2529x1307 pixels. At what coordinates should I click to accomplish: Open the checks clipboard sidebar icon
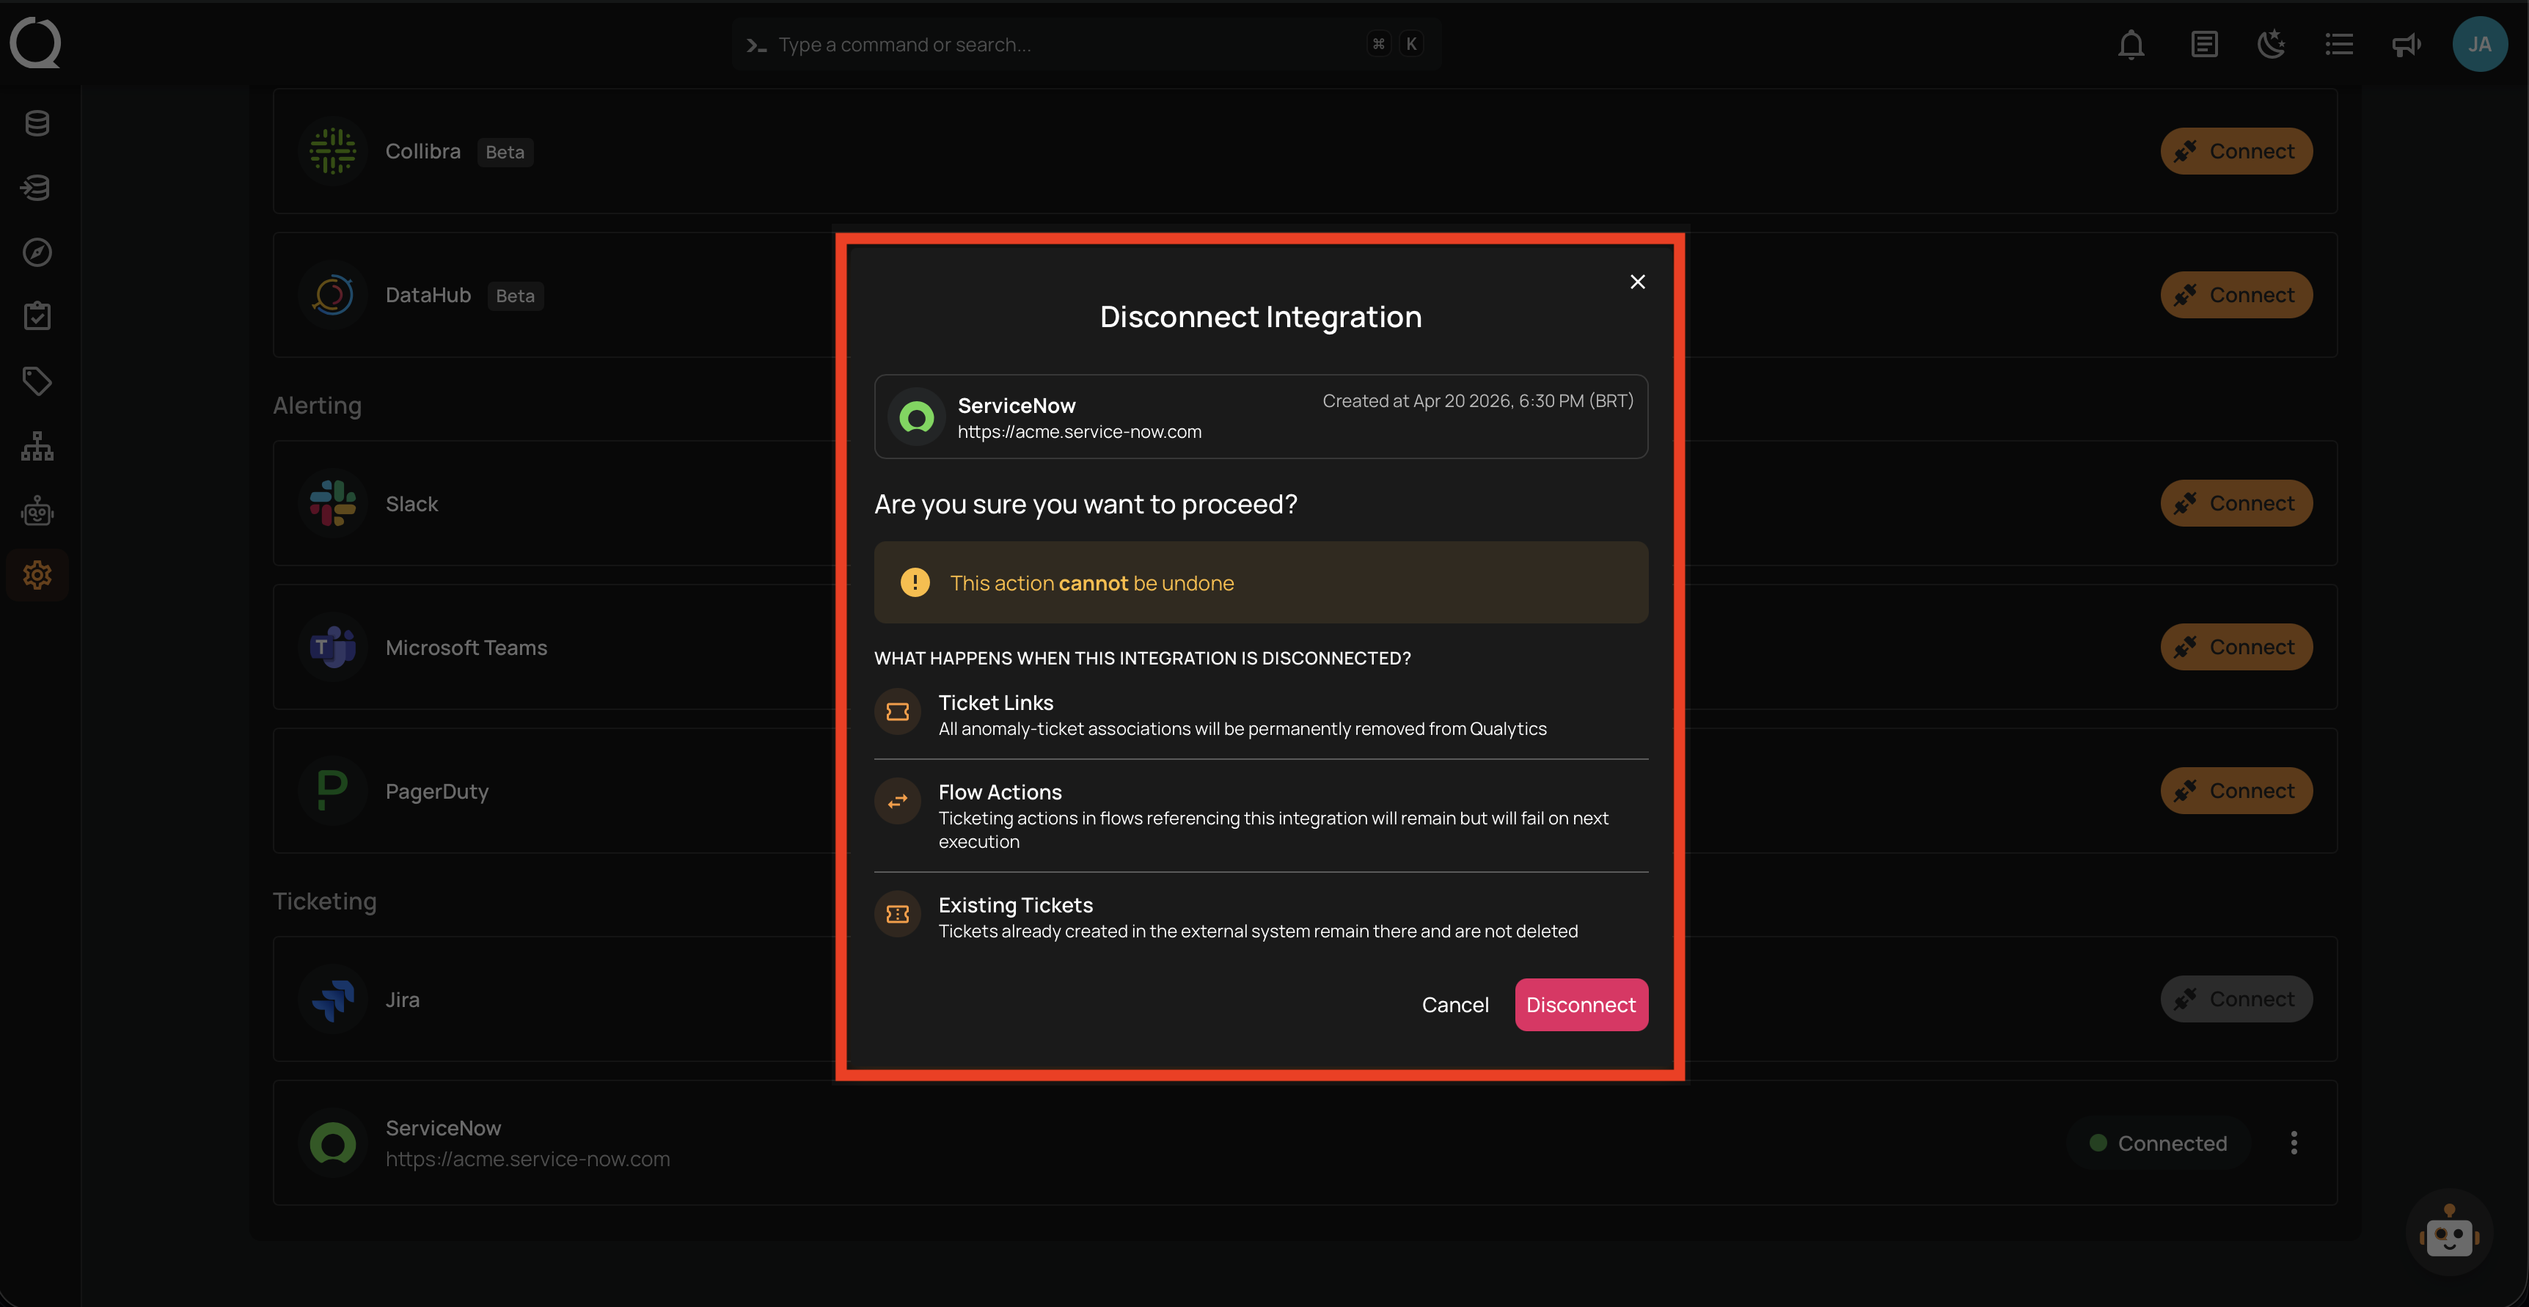(x=37, y=316)
